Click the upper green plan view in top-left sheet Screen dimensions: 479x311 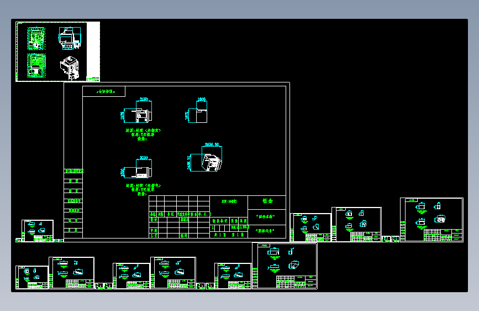pos(36,39)
